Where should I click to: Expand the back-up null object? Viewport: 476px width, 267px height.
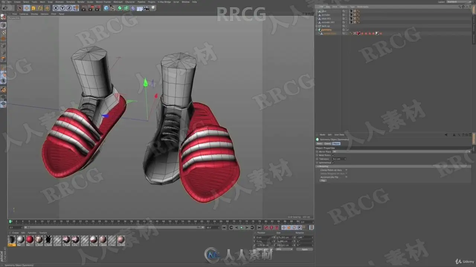tap(316, 26)
